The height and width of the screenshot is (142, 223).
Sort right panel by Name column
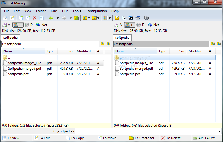point(135,51)
